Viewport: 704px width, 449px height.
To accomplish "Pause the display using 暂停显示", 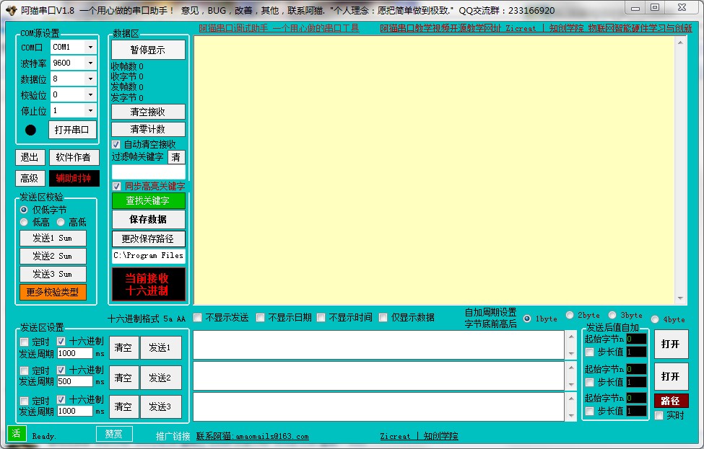I will 148,49.
